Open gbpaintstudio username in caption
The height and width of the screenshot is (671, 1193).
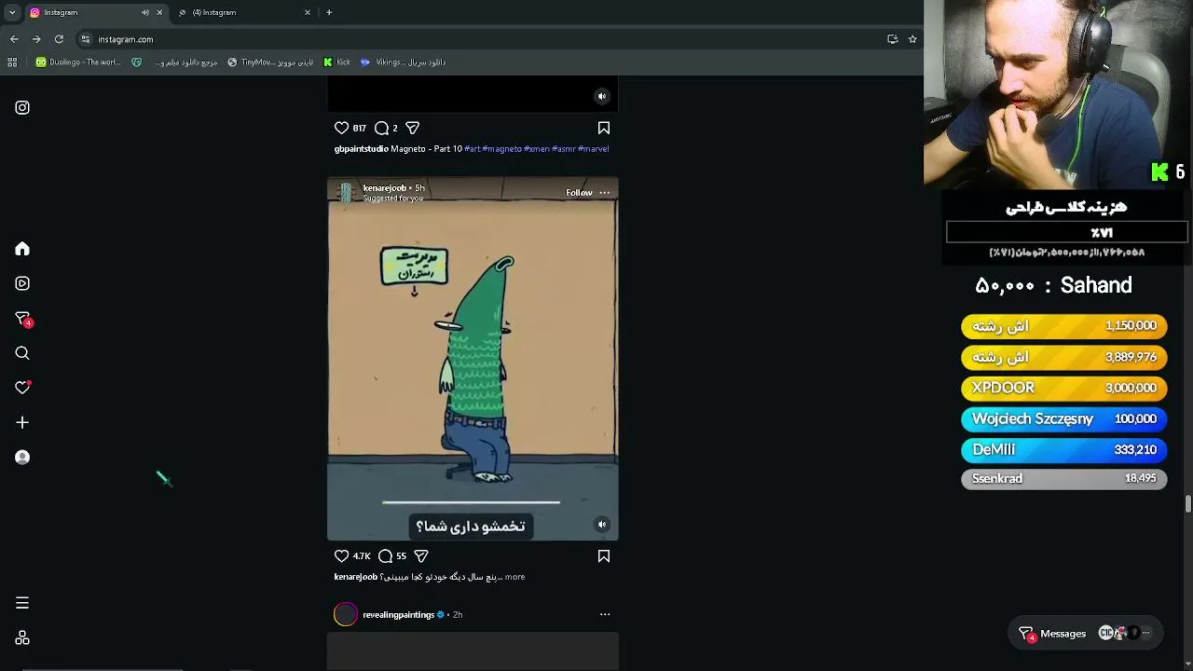click(x=362, y=149)
